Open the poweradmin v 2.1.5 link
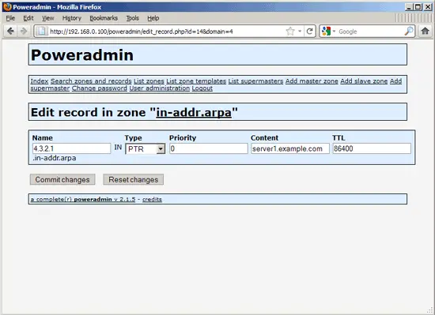Viewport: 435px width, 315px height. [83, 199]
